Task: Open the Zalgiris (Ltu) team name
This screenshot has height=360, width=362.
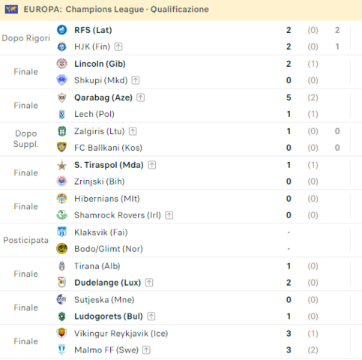Action: point(99,131)
